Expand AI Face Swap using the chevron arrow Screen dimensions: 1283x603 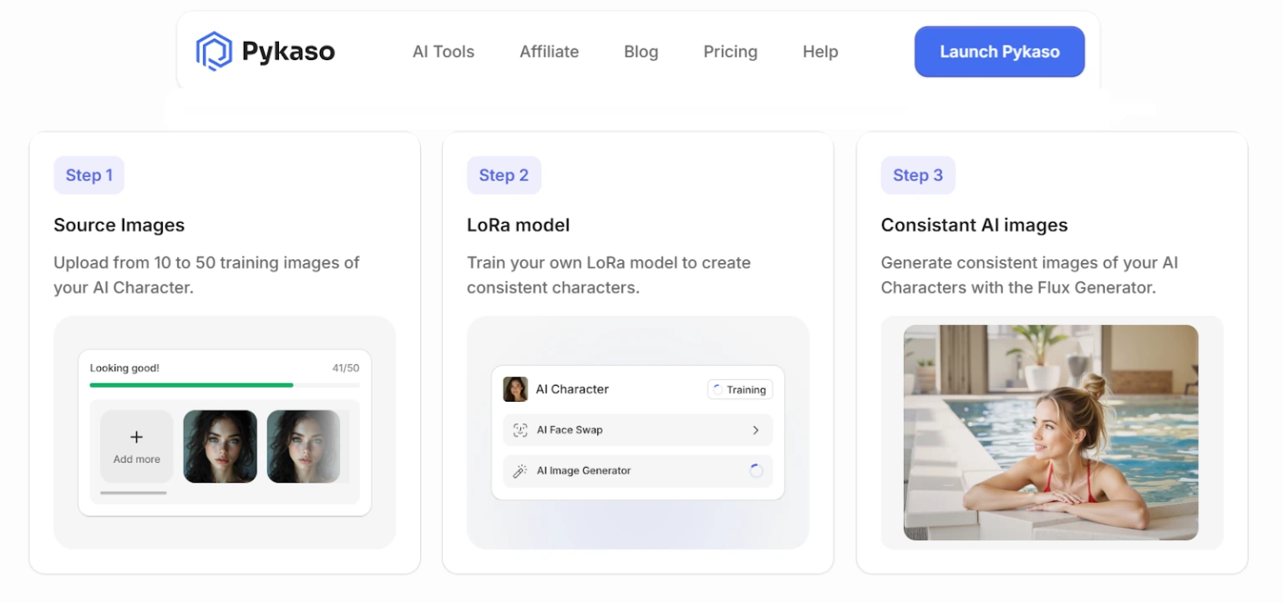coord(756,430)
